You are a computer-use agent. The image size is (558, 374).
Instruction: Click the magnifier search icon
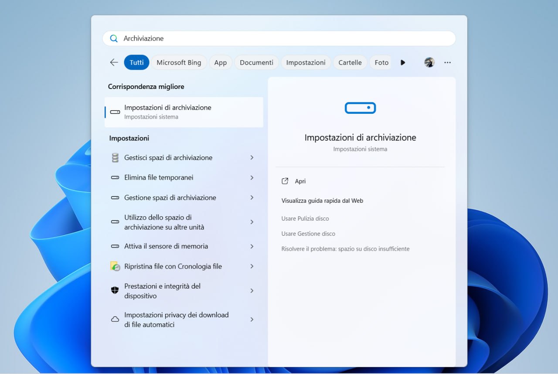(x=114, y=38)
